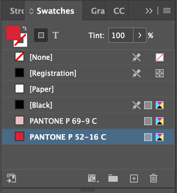The image size is (177, 193).
Task: Open the show swatch kinds menu
Action: 93,178
